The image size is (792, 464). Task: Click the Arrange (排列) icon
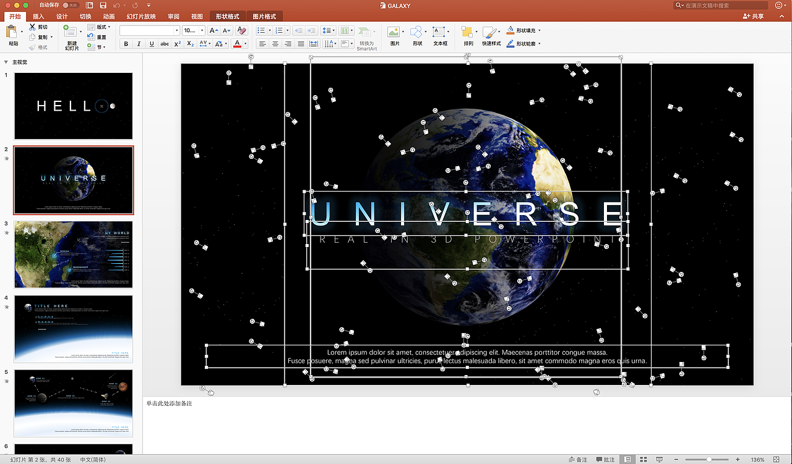[x=467, y=32]
